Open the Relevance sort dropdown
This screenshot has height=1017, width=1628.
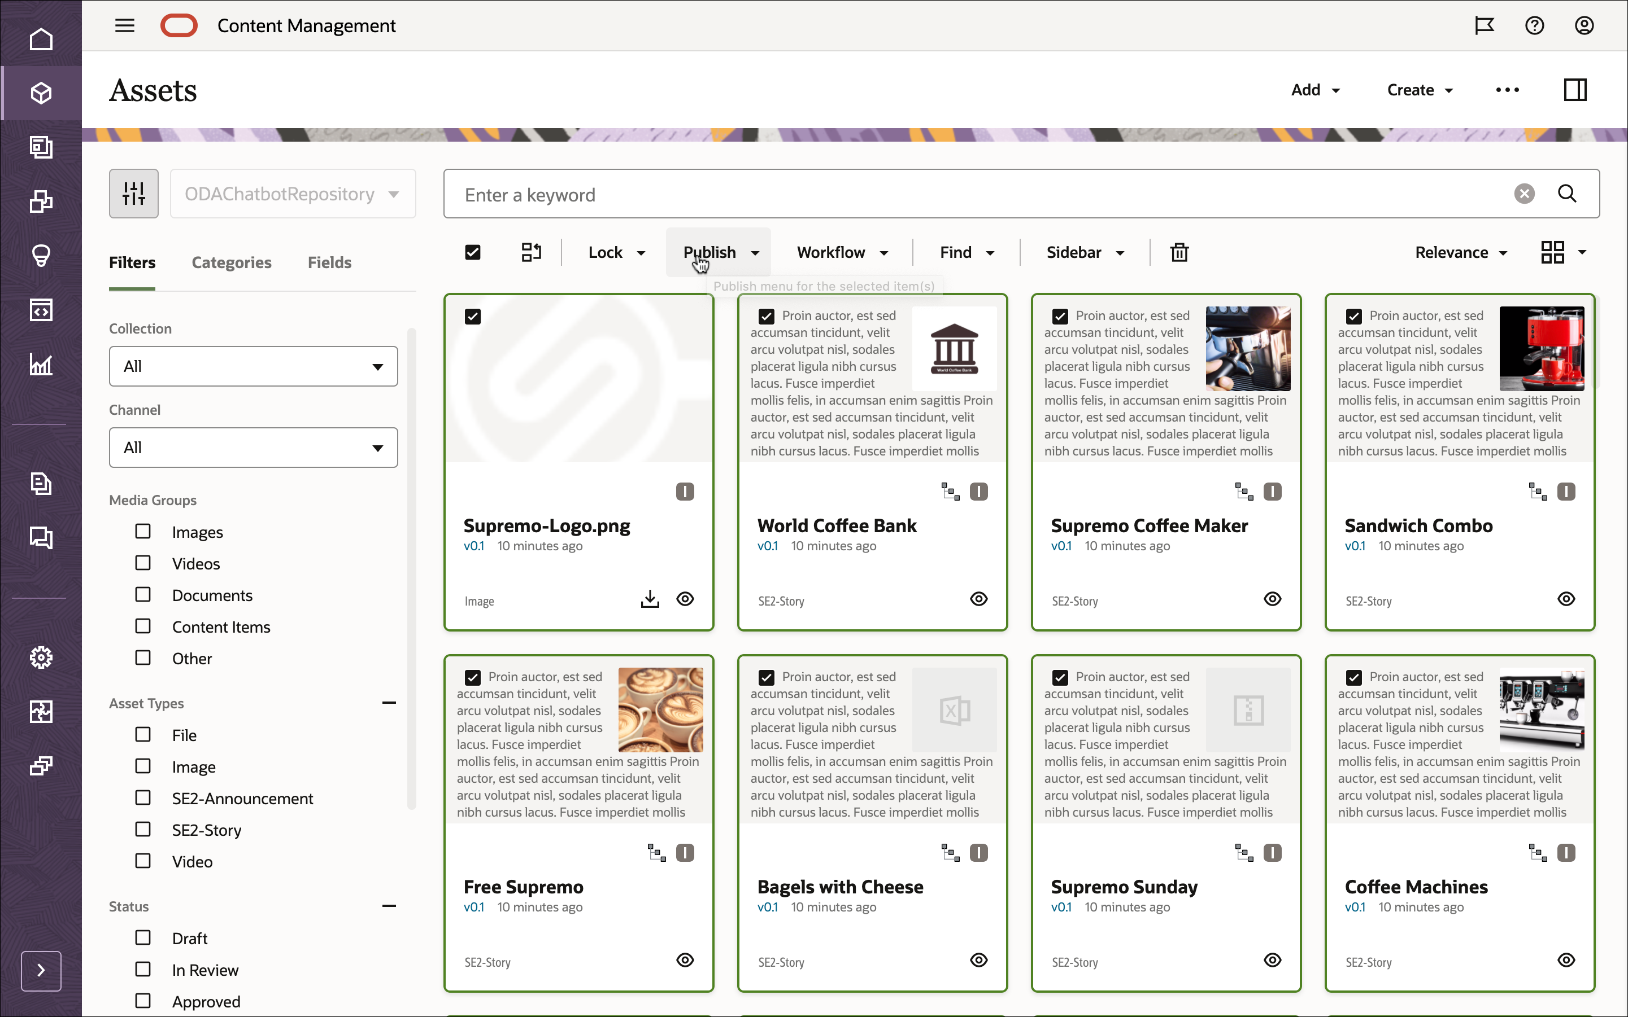coord(1460,252)
